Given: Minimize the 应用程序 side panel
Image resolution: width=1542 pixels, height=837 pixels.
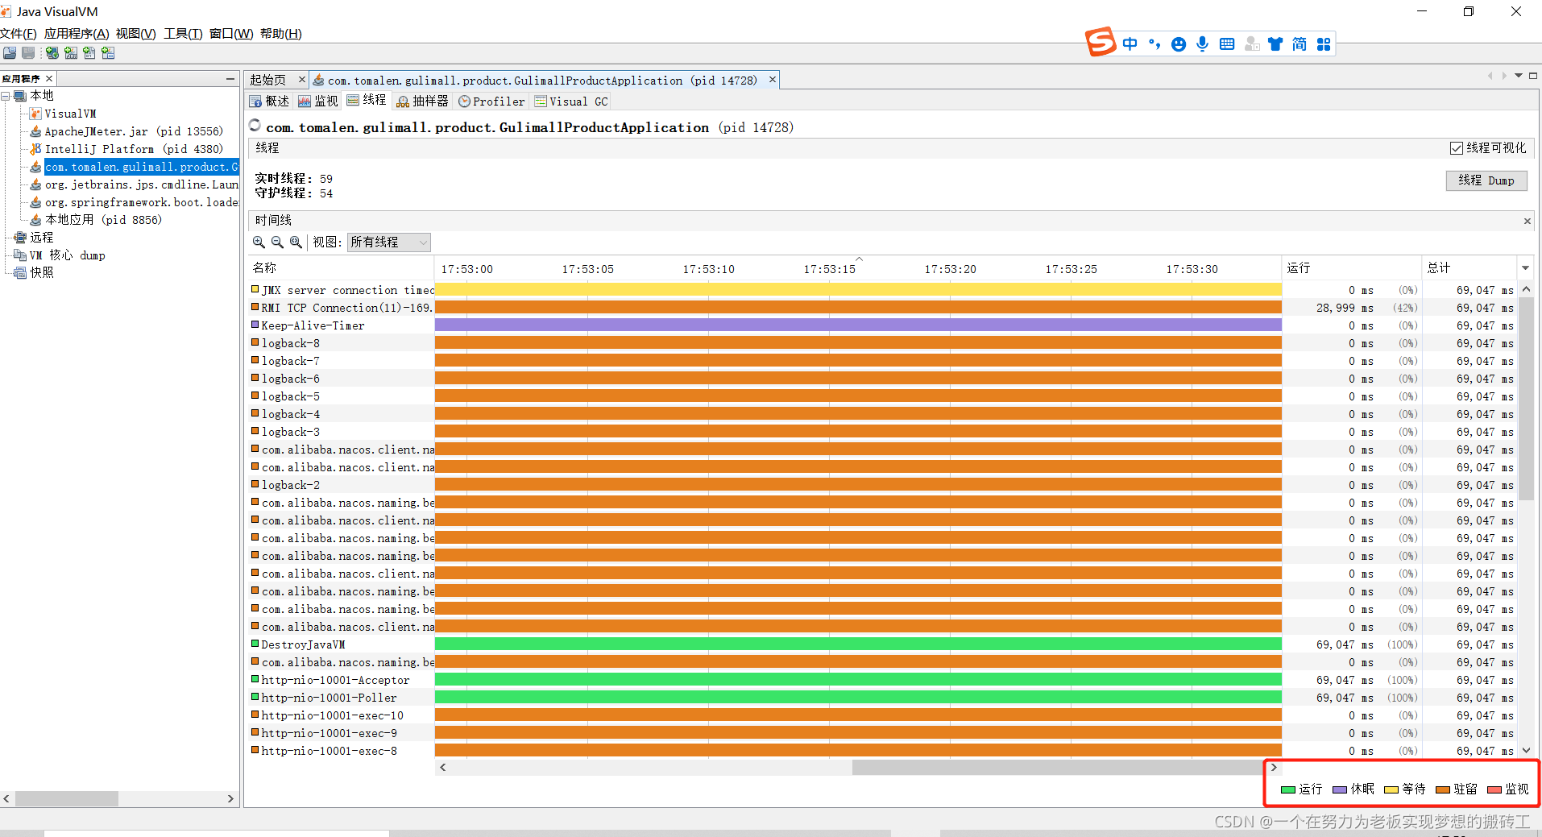Looking at the screenshot, I should click(230, 78).
